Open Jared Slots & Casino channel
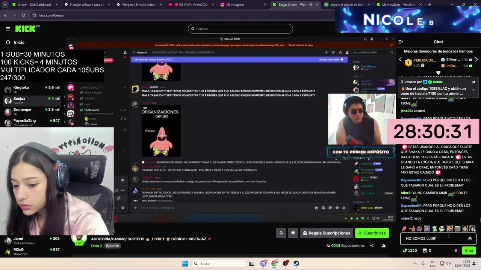The image size is (481, 270). [x=32, y=240]
